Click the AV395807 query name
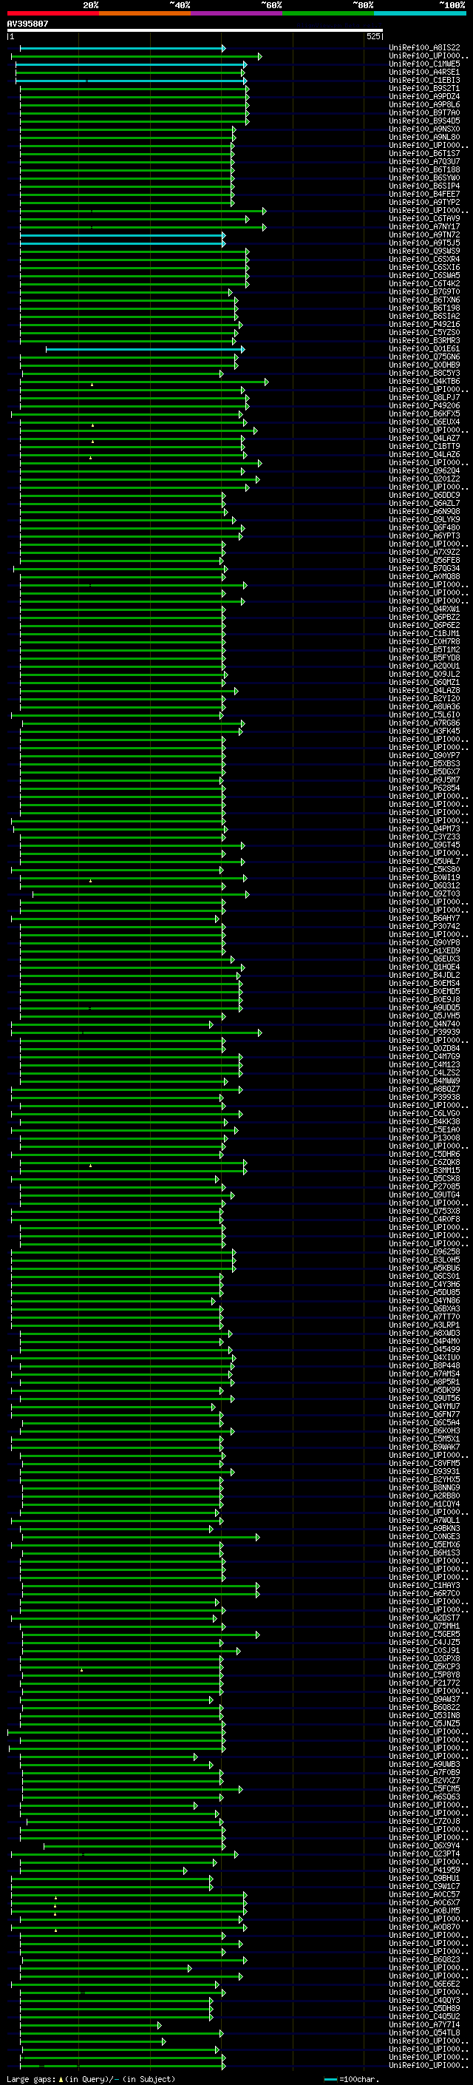This screenshot has height=2085, width=473. point(27,24)
